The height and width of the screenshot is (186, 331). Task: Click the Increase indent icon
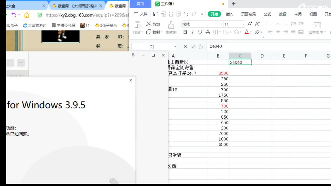[x=301, y=24]
